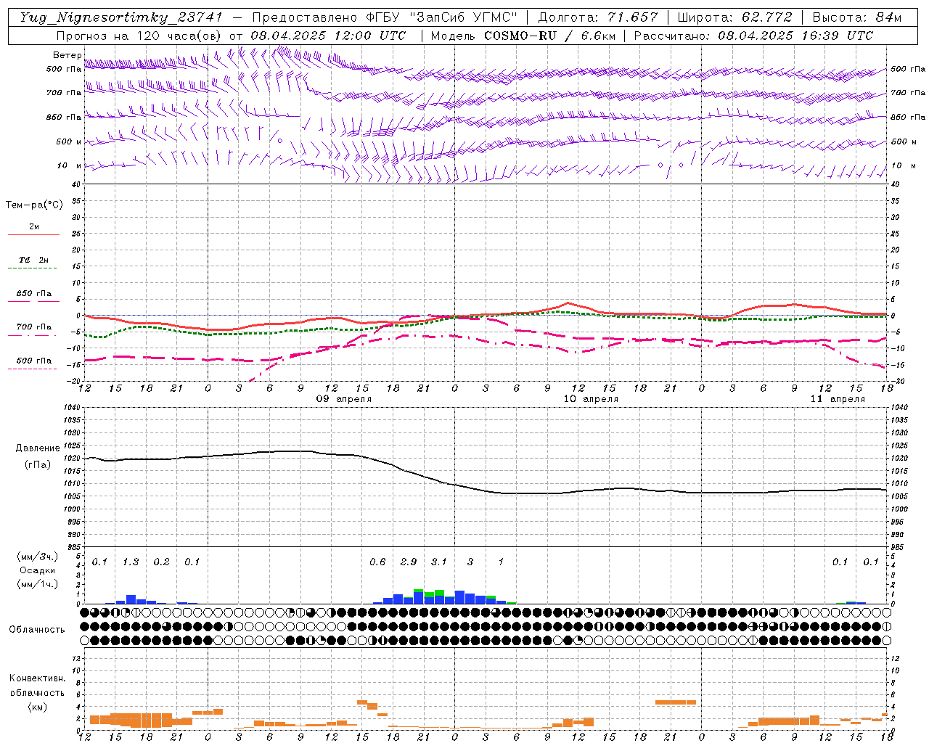Screen dimensions: 929x743
Task: Click the 850 гПа temperature legend label
Action: click(x=34, y=294)
